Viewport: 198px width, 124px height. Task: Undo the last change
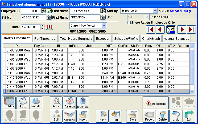(x=176, y=116)
